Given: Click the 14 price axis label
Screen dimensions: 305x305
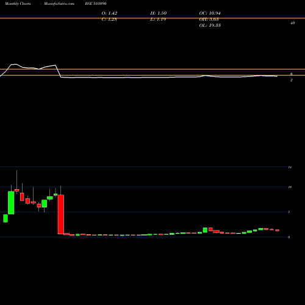Looking at the screenshot, I should click(290, 167).
